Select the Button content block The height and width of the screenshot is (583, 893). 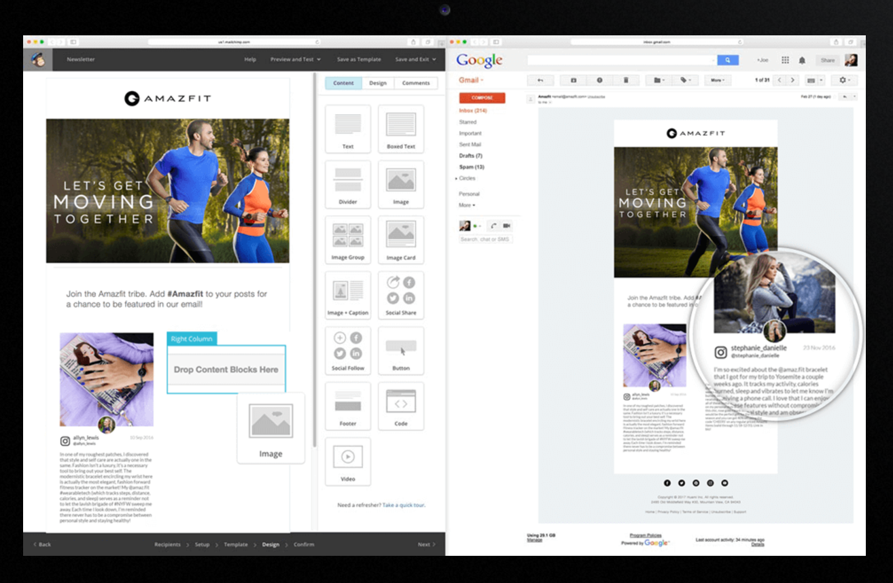click(401, 351)
